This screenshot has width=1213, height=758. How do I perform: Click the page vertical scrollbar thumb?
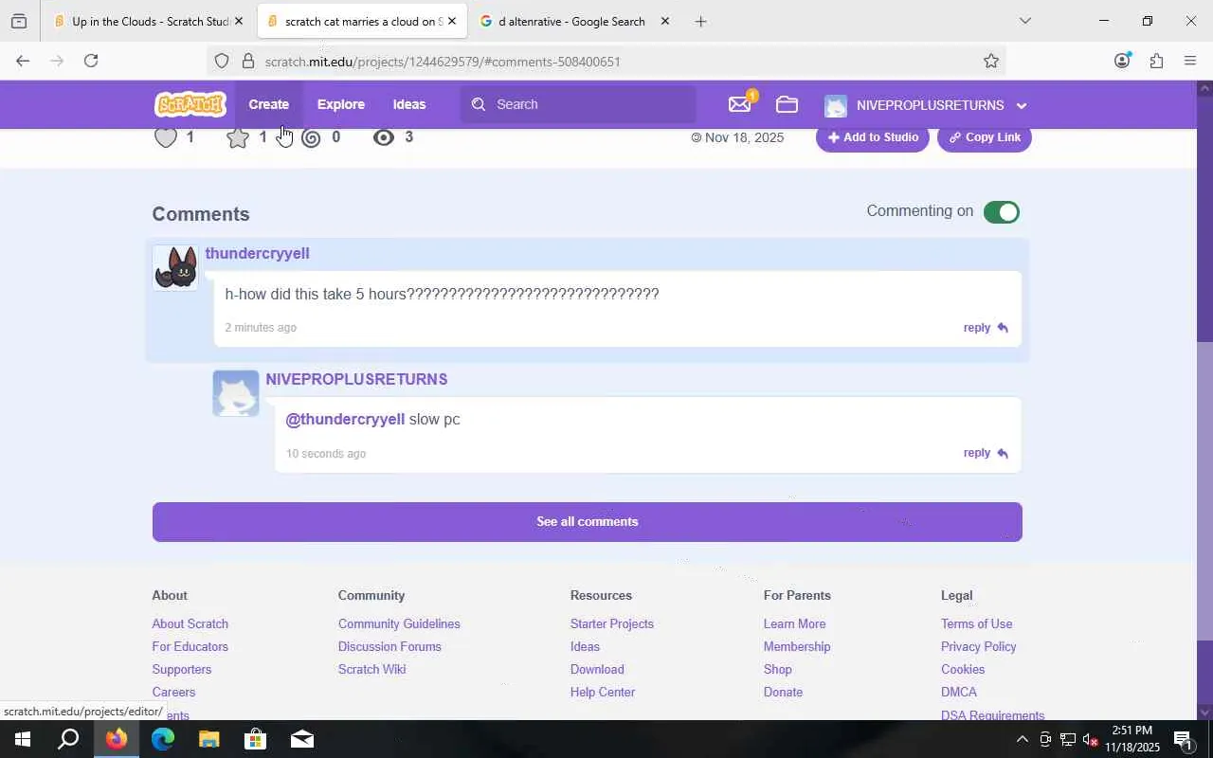[1204, 490]
